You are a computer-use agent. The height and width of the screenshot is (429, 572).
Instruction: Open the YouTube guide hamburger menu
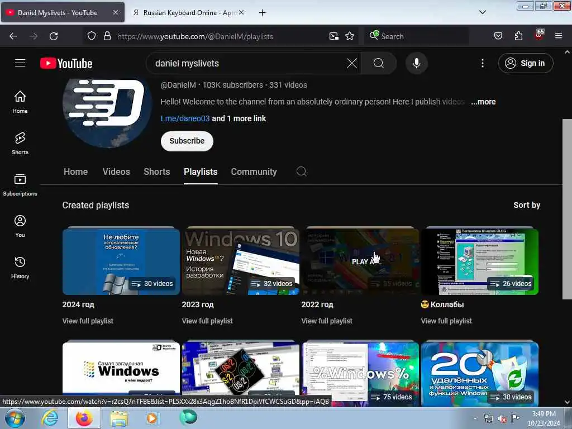click(20, 63)
